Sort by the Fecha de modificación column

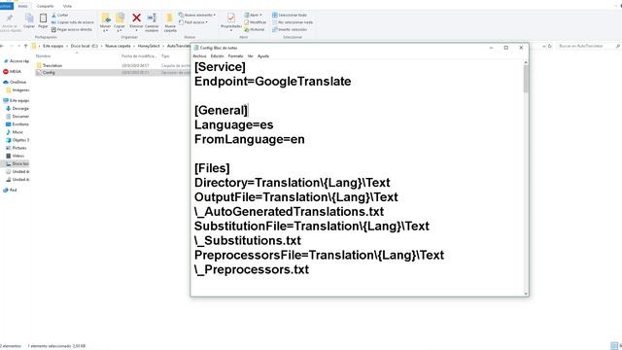[139, 56]
